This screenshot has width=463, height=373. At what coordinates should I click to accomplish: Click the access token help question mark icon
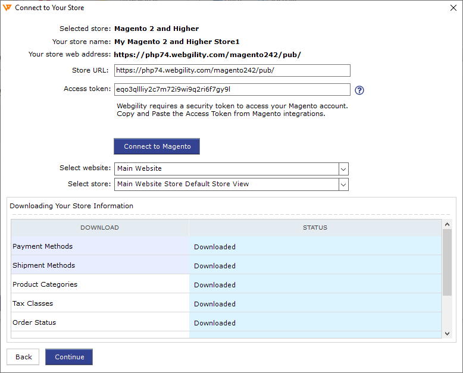pyautogui.click(x=359, y=90)
